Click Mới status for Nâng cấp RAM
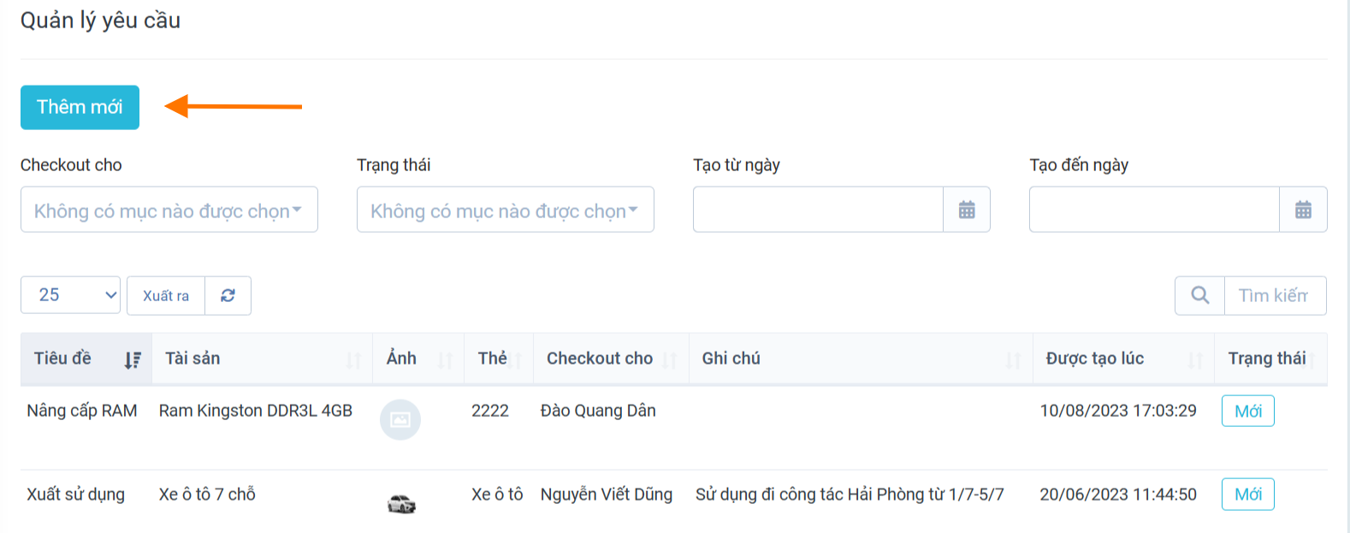This screenshot has width=1350, height=533. coord(1247,411)
